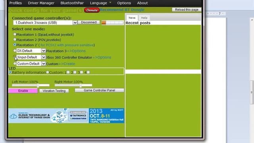Switch to the News tab
Screen dimensions: 254x143
pos(132,17)
